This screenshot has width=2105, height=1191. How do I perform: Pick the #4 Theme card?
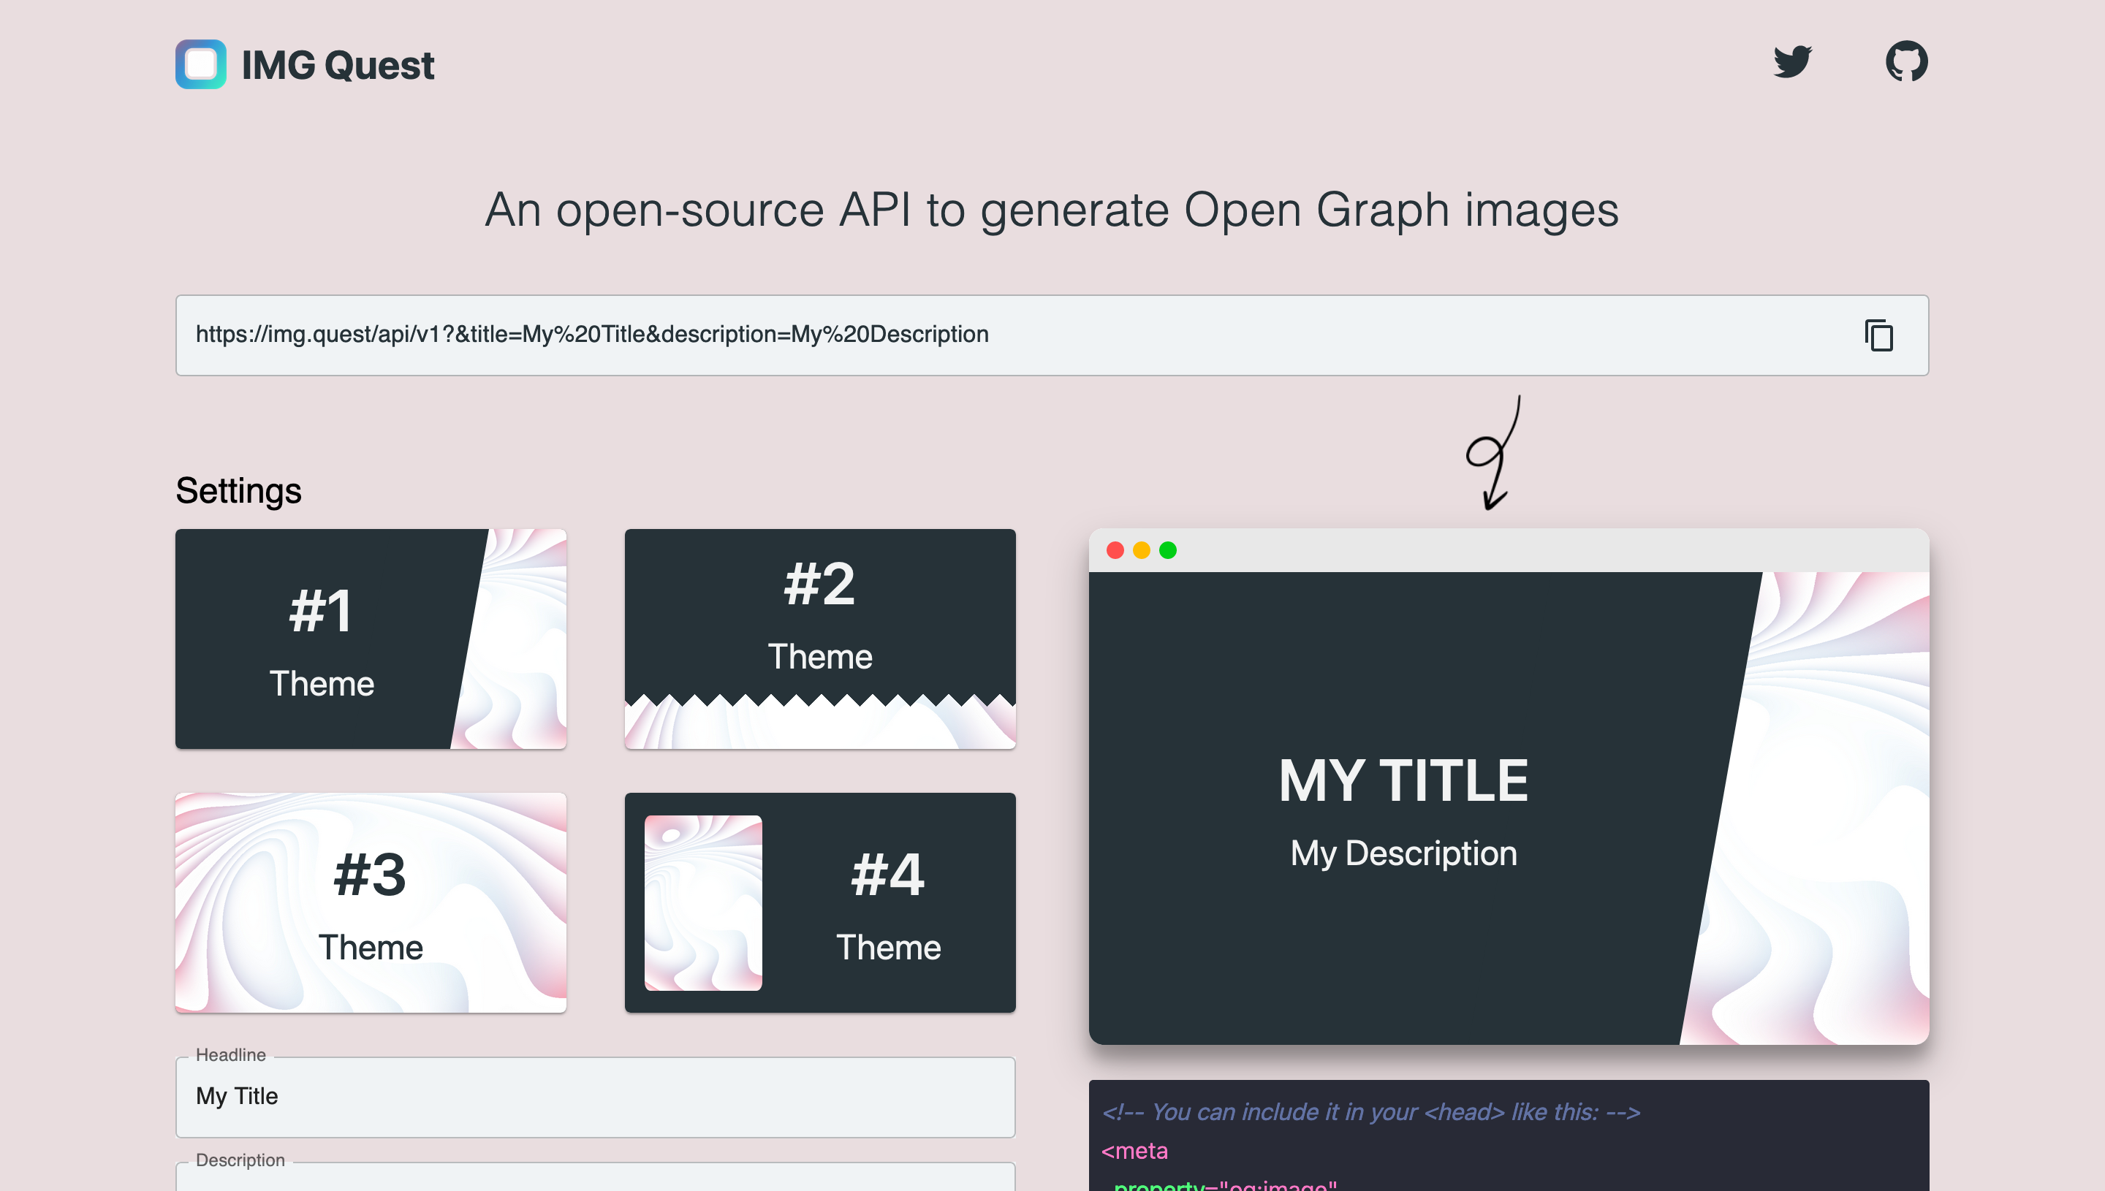820,902
